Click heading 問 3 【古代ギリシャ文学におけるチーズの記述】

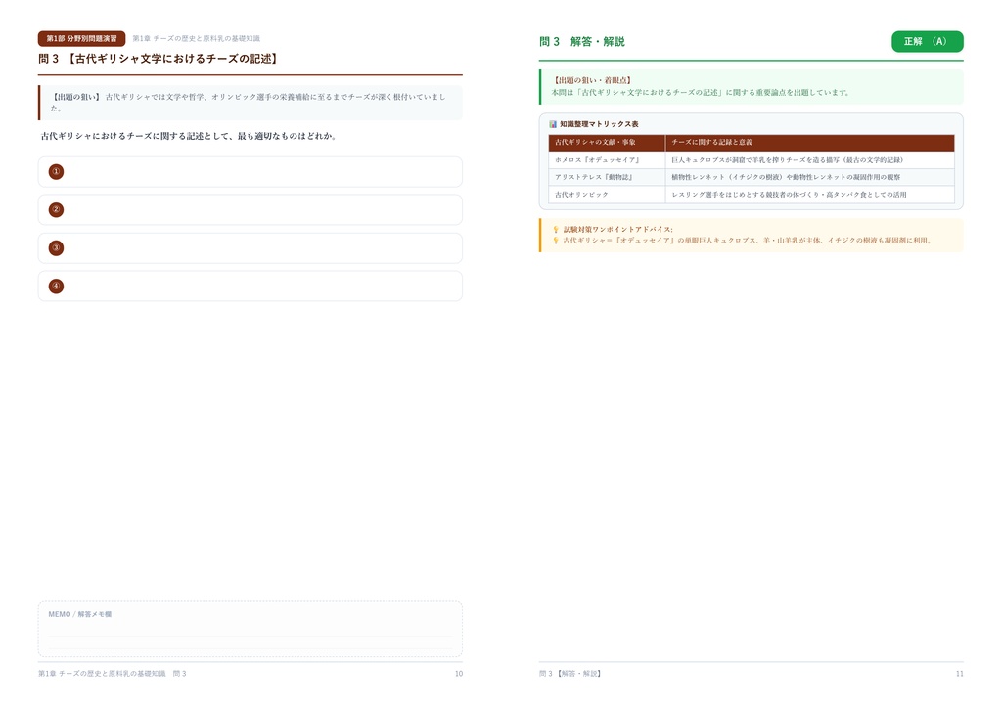(159, 59)
